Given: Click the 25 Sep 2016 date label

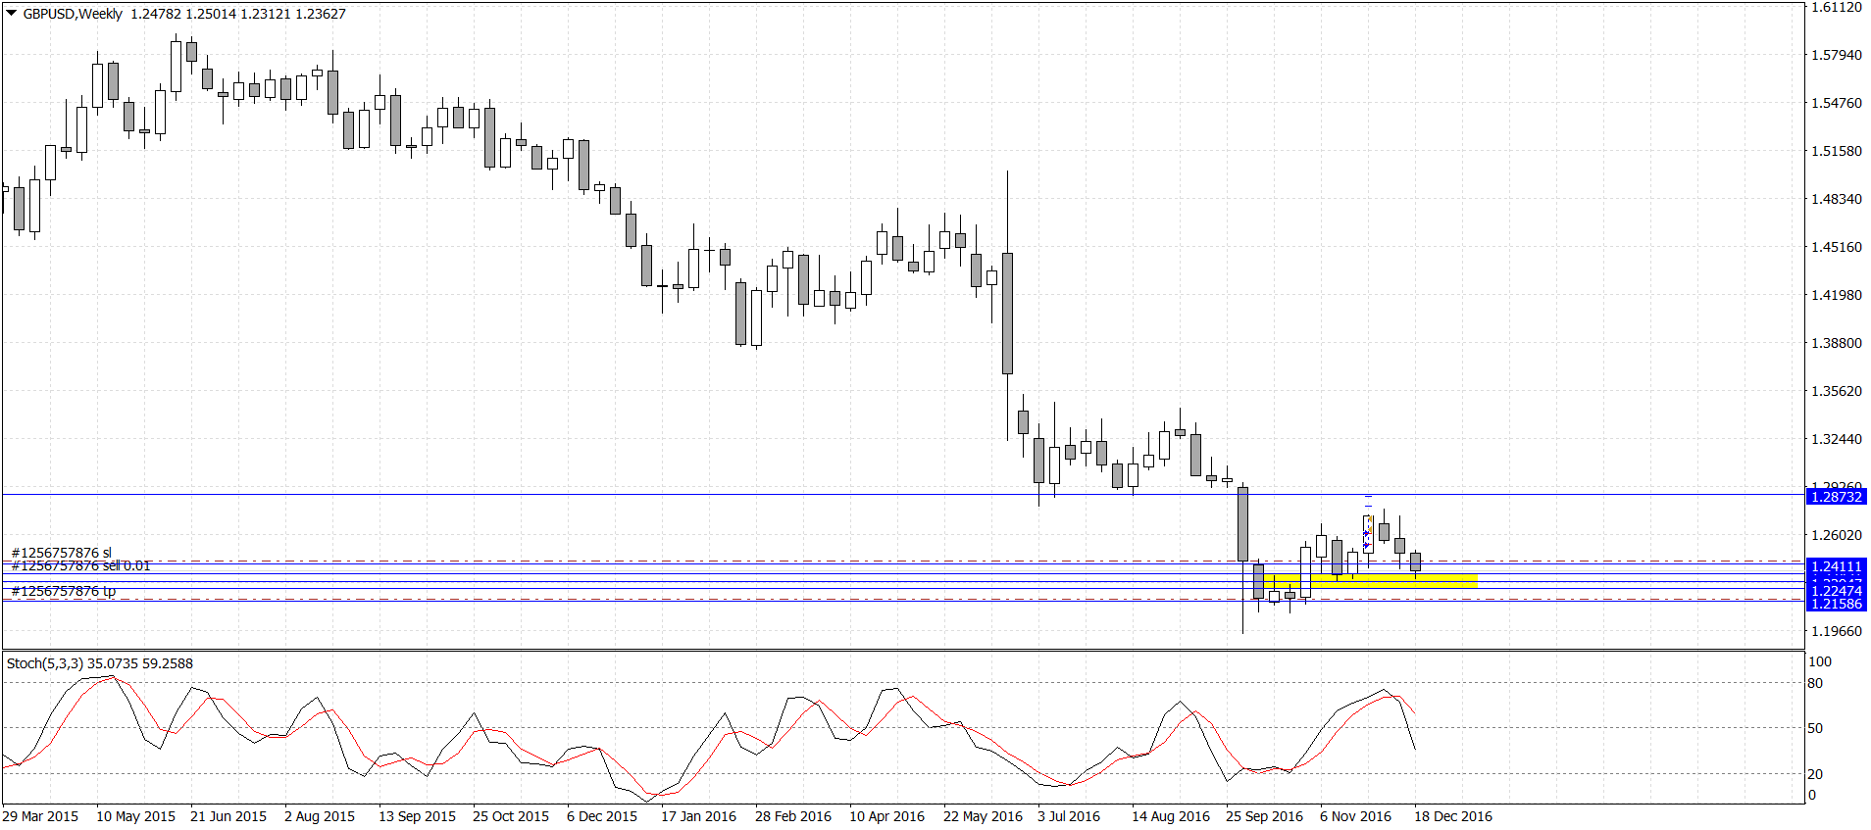Looking at the screenshot, I should (1264, 816).
